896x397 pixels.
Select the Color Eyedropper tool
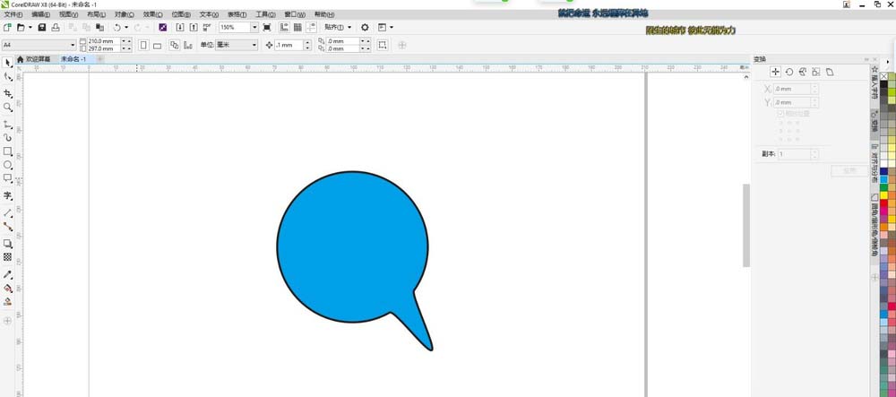coord(7,275)
